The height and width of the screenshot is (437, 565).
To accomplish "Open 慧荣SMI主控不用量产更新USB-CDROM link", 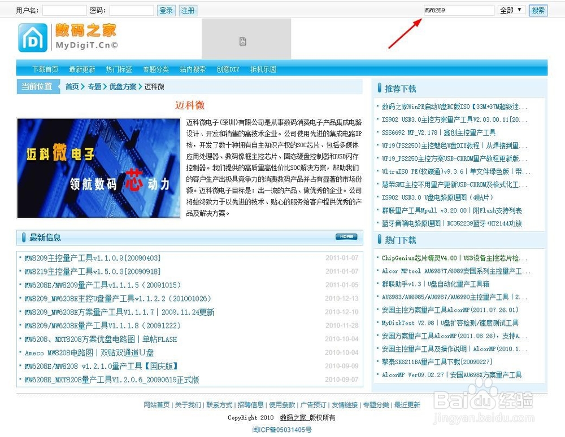I will click(454, 184).
